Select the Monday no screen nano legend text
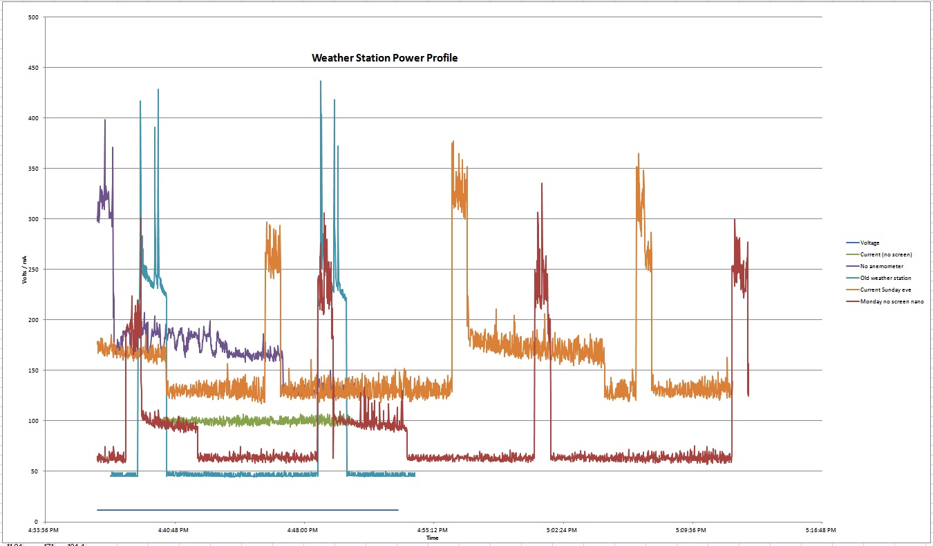The height and width of the screenshot is (546, 933). pos(892,301)
